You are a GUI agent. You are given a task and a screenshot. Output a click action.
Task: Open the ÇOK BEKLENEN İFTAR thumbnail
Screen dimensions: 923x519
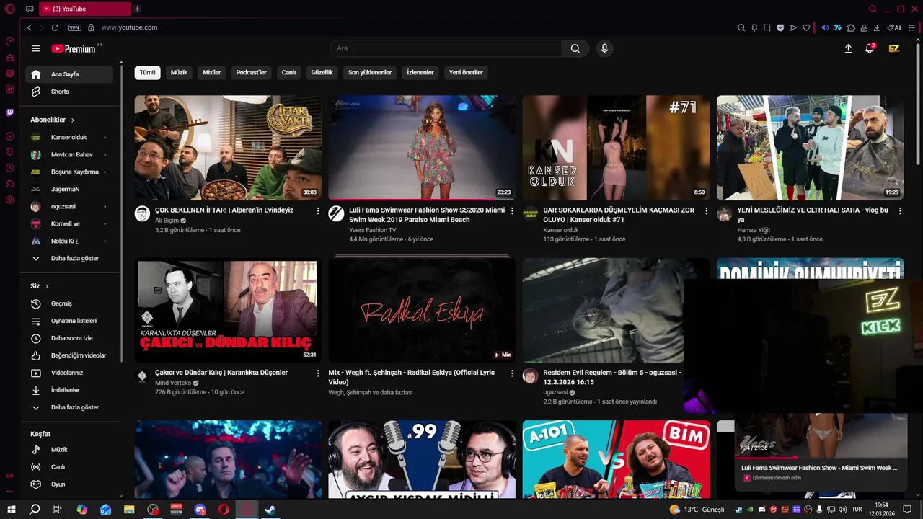tap(228, 148)
